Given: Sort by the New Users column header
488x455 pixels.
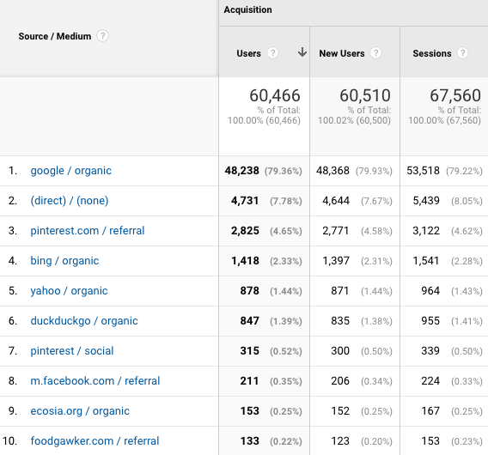Looking at the screenshot, I should [342, 53].
